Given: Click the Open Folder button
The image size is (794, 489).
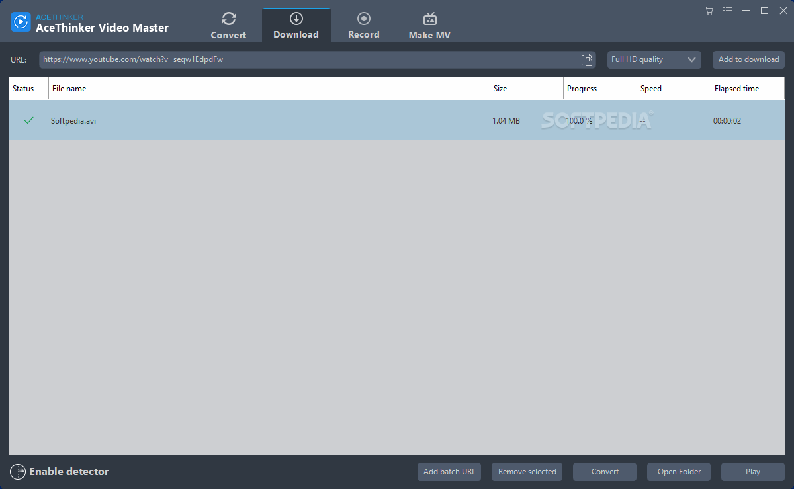Looking at the screenshot, I should (679, 472).
